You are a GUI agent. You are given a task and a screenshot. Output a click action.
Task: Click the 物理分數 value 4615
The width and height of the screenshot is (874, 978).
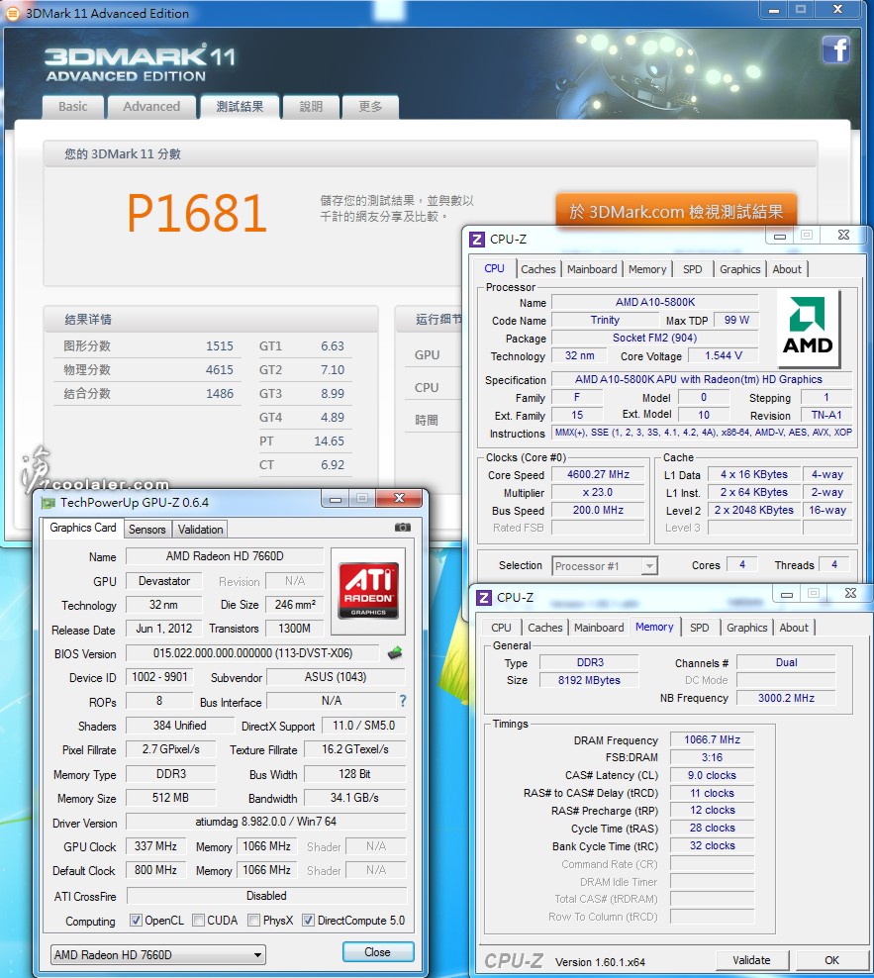pyautogui.click(x=220, y=370)
